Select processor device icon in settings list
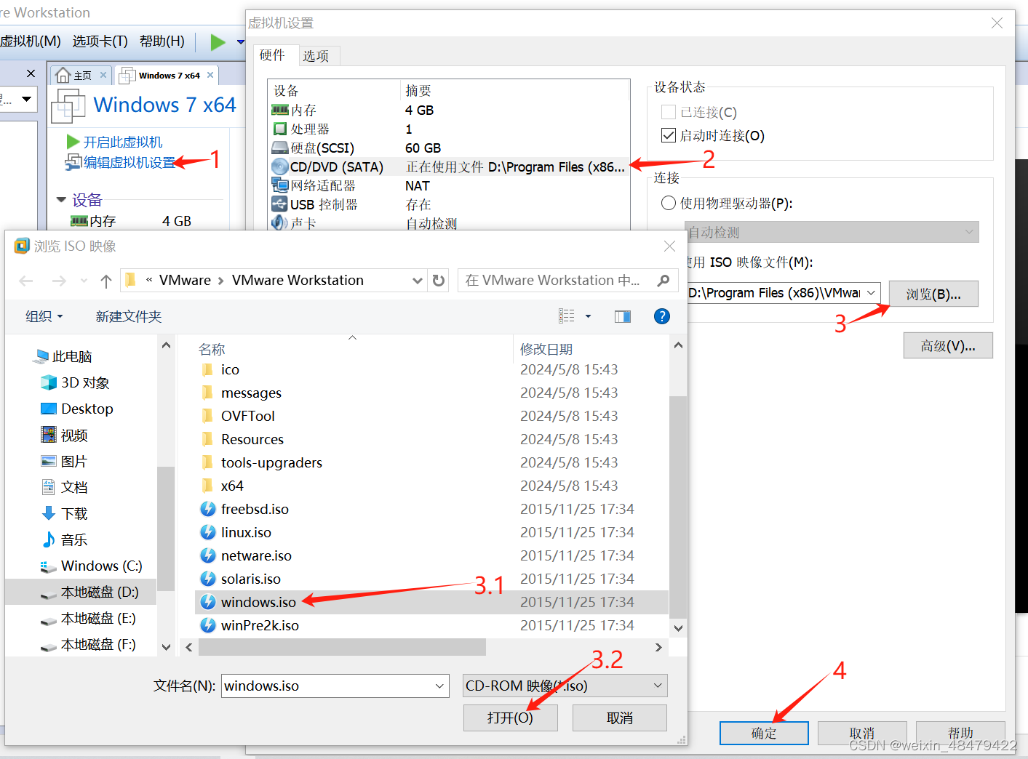Screen dimensions: 1028x759 coord(280,129)
